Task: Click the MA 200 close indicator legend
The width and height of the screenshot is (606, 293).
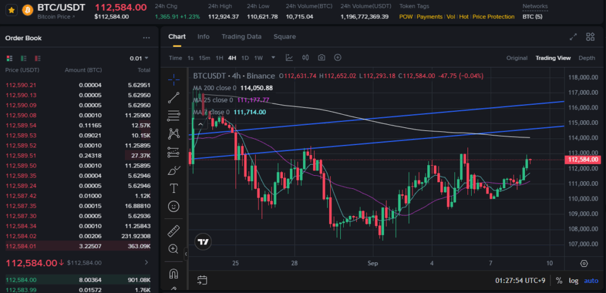Action: [233, 88]
